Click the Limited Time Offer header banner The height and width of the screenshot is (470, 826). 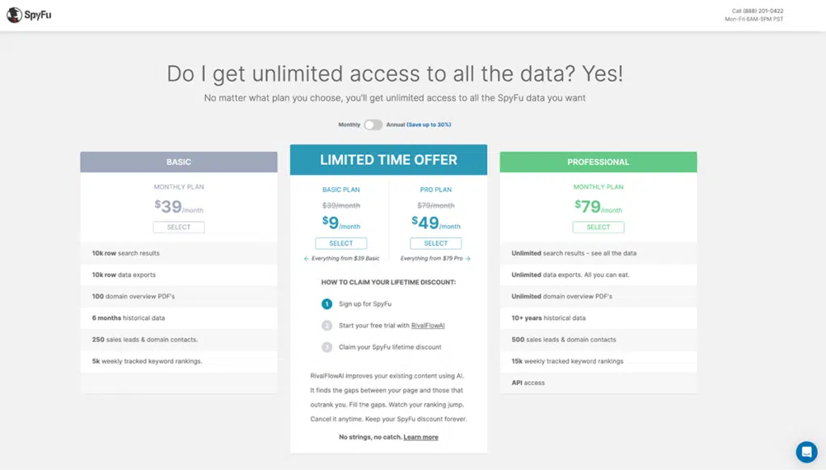(389, 160)
